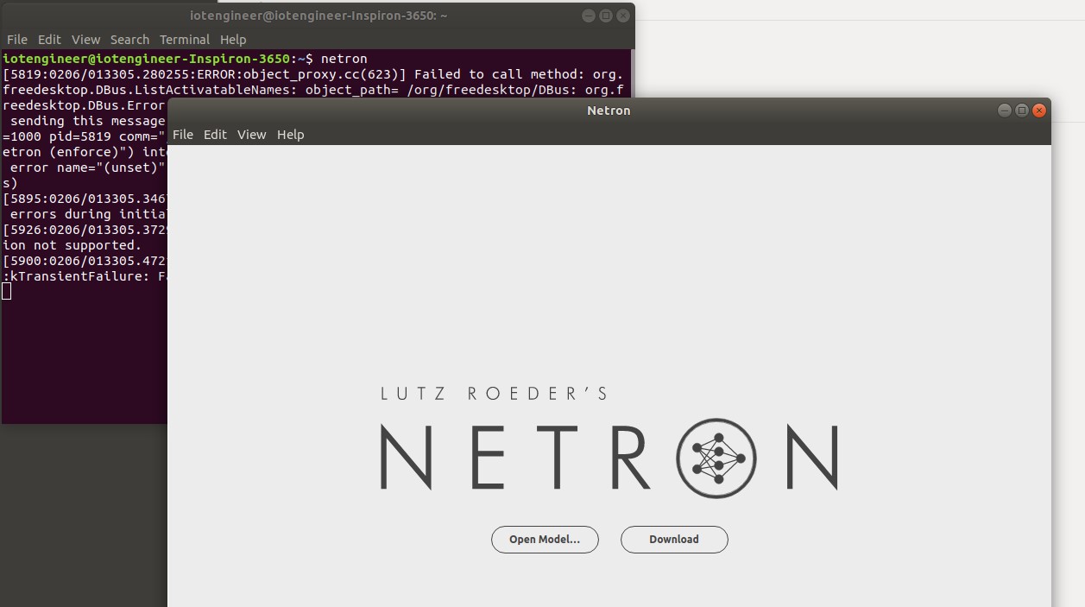
Task: Click the neural network logo inside Netron's wordmark
Action: pos(716,458)
